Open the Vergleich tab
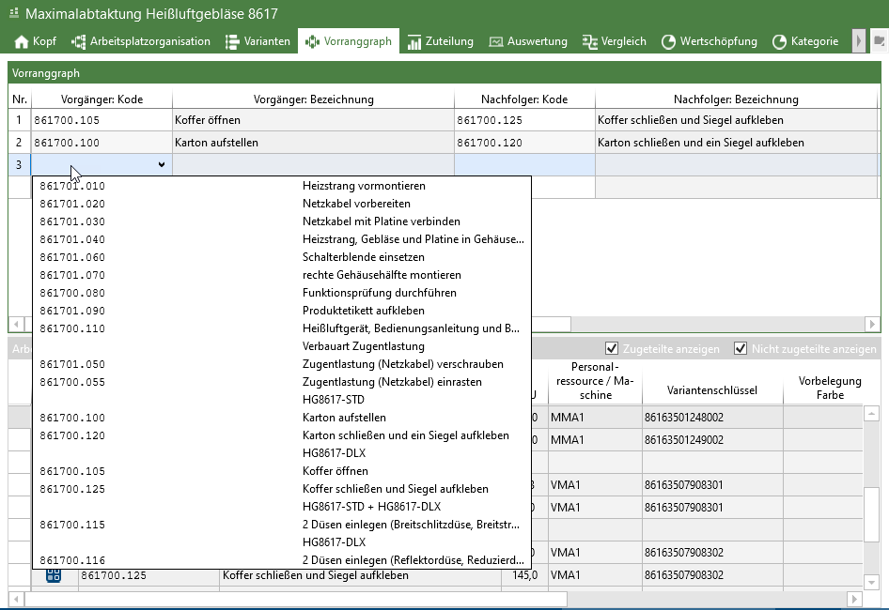Screen dimensions: 889x610 click(615, 41)
